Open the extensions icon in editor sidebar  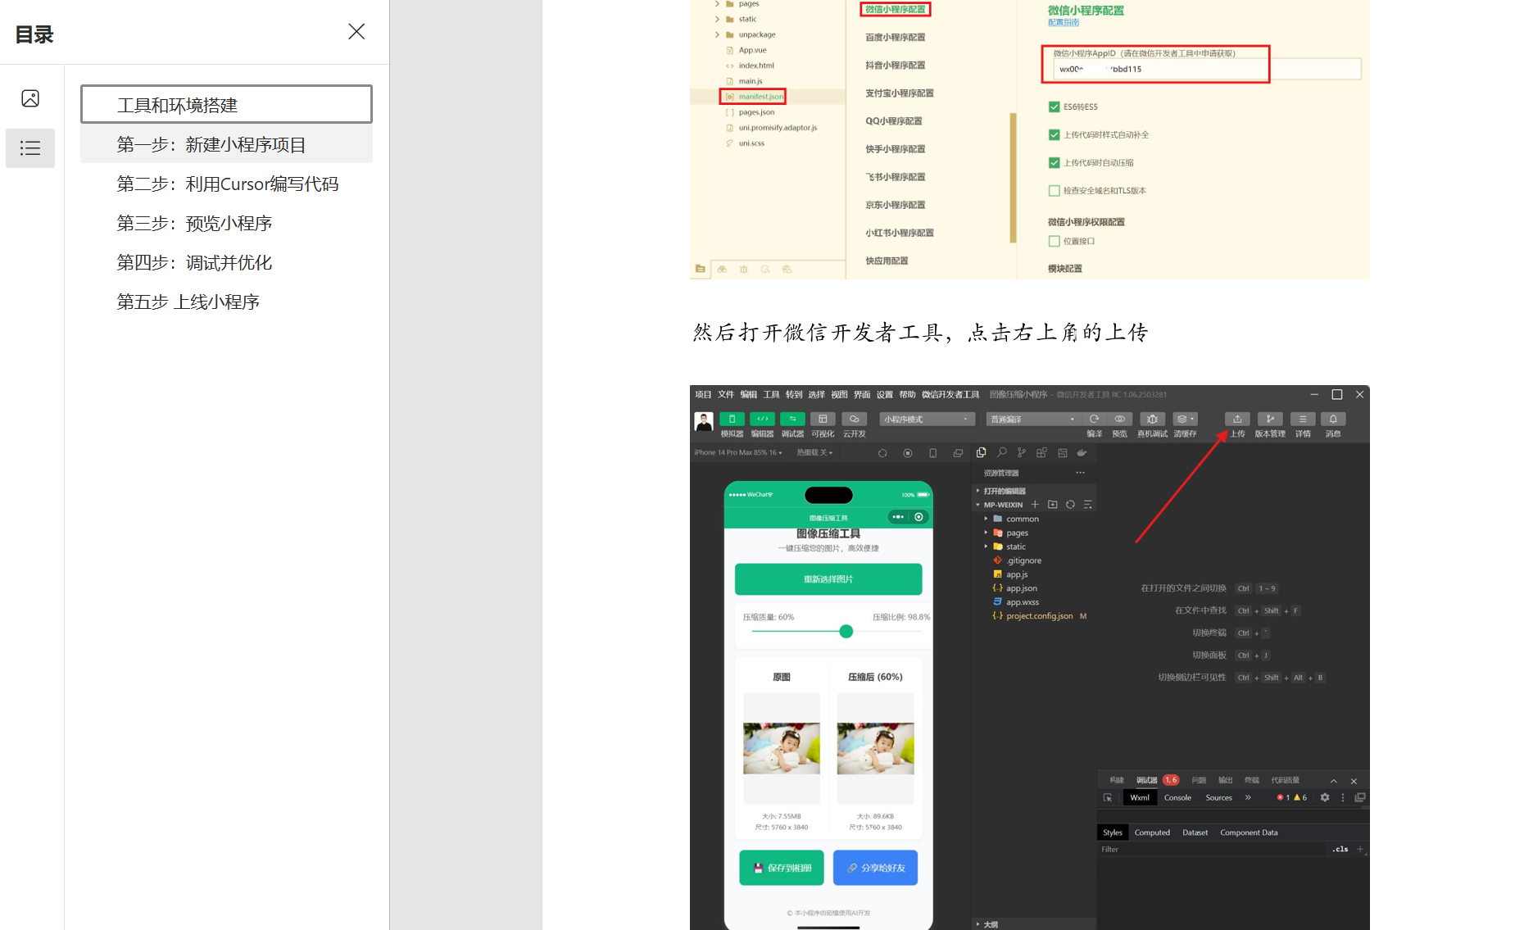click(x=1041, y=452)
